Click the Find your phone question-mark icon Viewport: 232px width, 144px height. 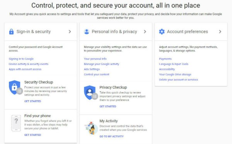click(x=16, y=123)
